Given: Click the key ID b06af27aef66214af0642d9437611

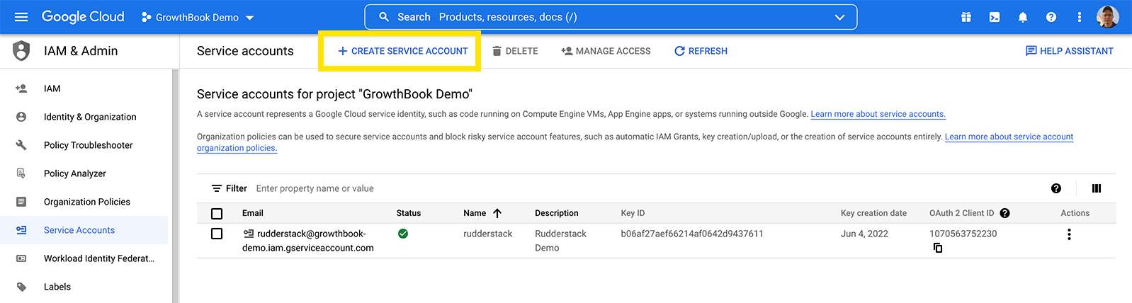Looking at the screenshot, I should tap(692, 234).
